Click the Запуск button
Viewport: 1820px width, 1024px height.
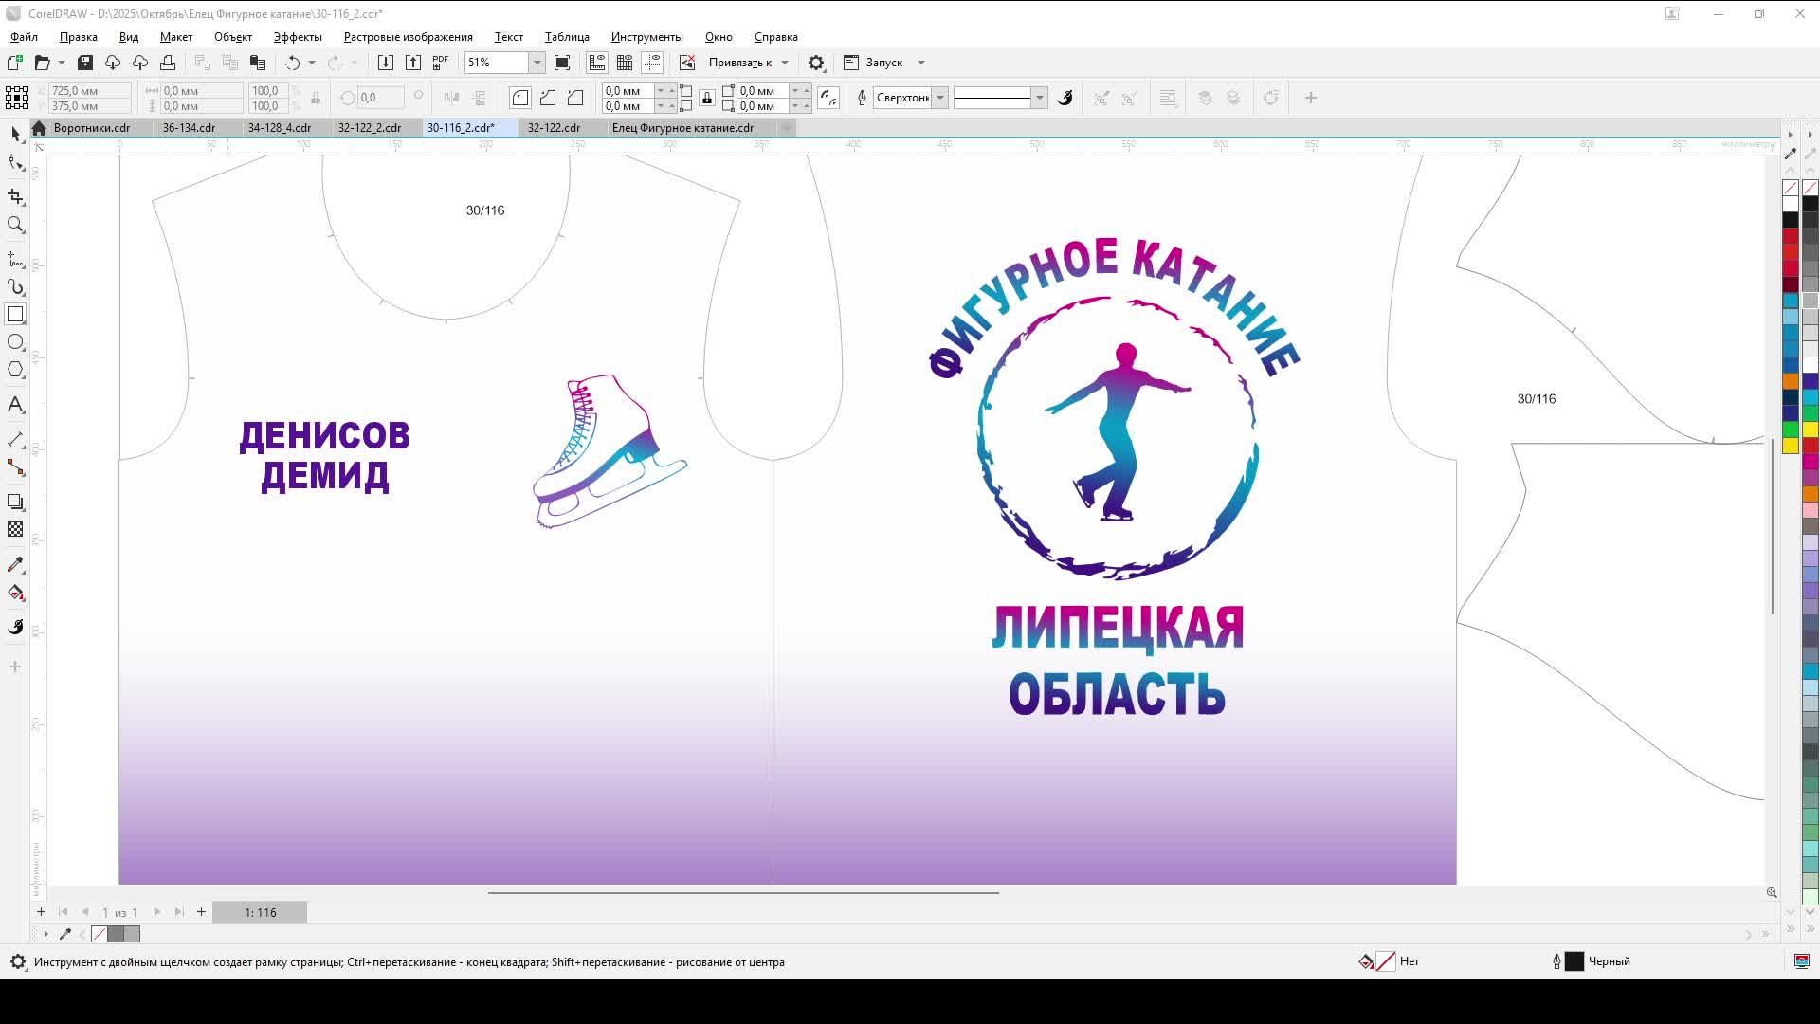tap(882, 63)
